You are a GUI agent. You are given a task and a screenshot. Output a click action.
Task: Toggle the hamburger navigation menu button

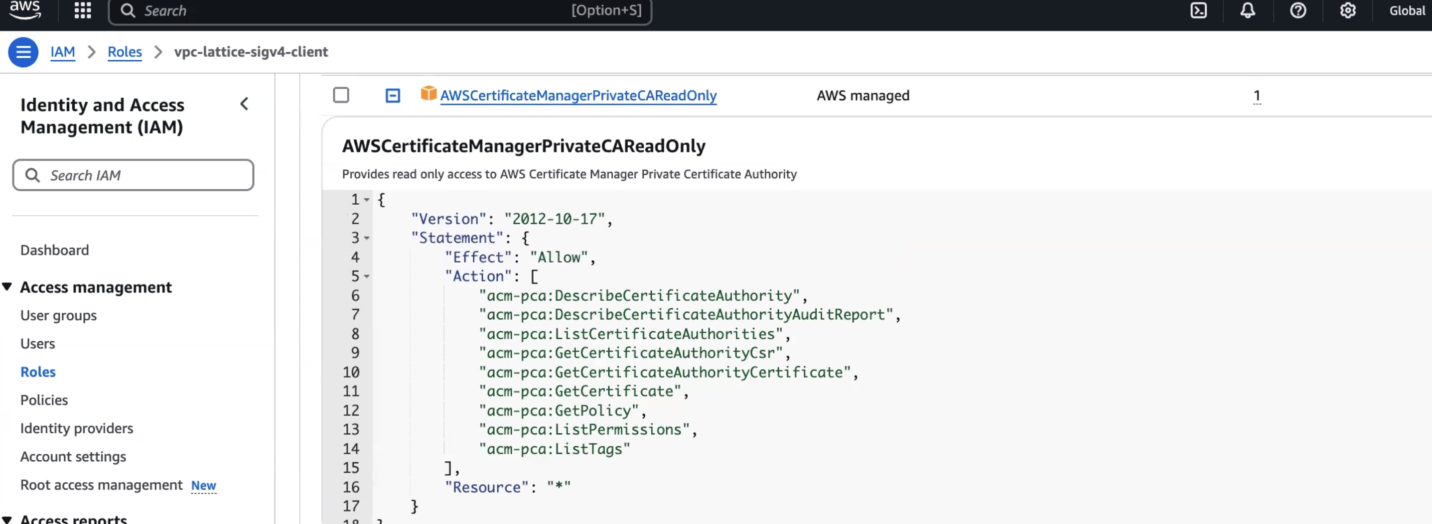pos(23,52)
